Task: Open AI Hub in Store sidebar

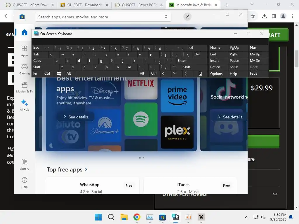Action: 25,105
